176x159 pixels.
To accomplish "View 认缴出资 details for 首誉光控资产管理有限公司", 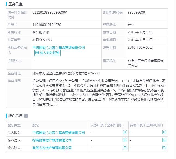I will [125, 148].
